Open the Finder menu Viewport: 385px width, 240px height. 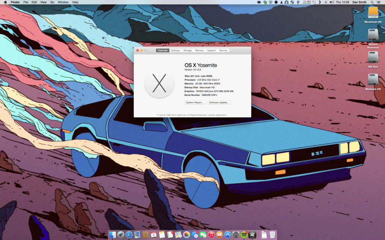click(15, 2)
